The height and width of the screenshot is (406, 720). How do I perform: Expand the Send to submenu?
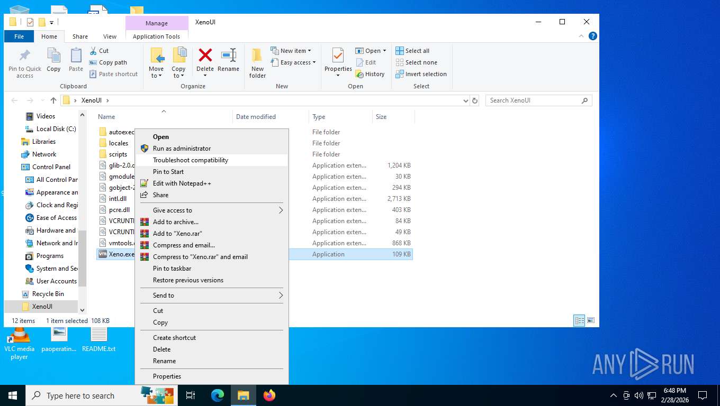coord(281,296)
